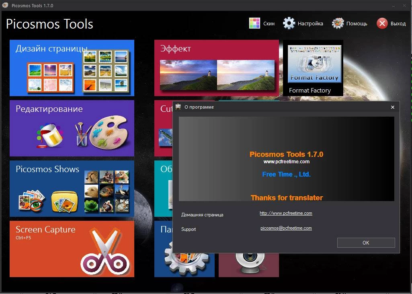Click the Picosmos Tools title bar app icon
Viewport: 412px width, 294px height.
tap(5, 5)
